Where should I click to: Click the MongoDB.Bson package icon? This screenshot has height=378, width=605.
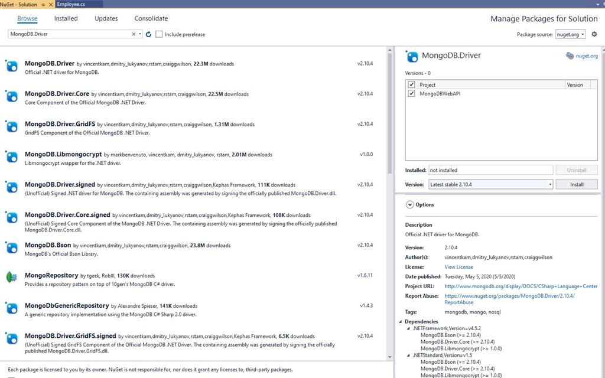12,248
